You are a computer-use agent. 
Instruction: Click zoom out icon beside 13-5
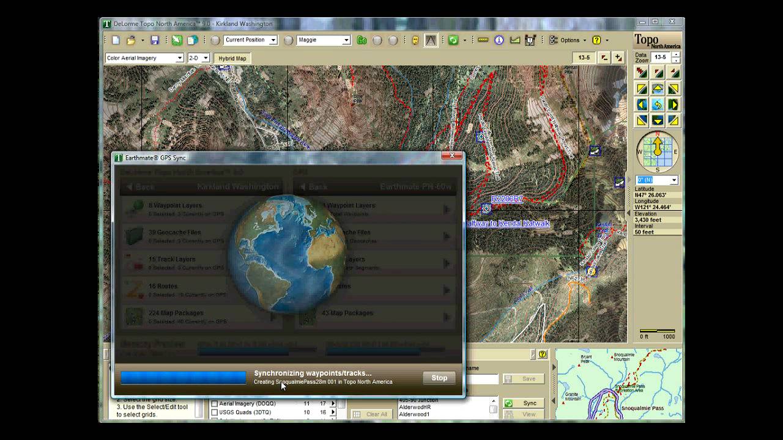point(604,57)
